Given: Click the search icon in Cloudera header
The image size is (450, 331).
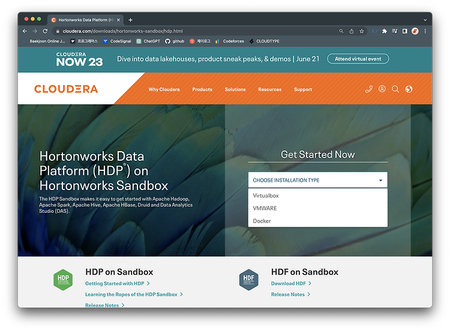Looking at the screenshot, I should (x=395, y=89).
